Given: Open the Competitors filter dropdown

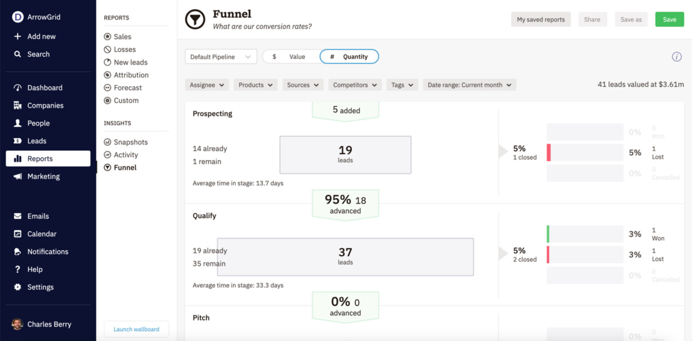Looking at the screenshot, I should [x=355, y=85].
